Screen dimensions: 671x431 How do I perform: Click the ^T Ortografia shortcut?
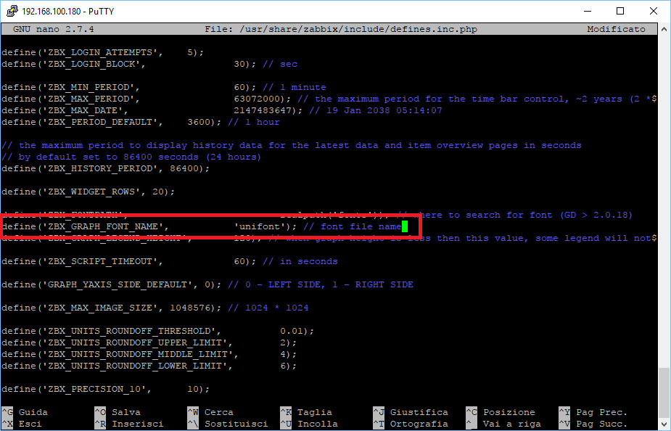click(411, 424)
